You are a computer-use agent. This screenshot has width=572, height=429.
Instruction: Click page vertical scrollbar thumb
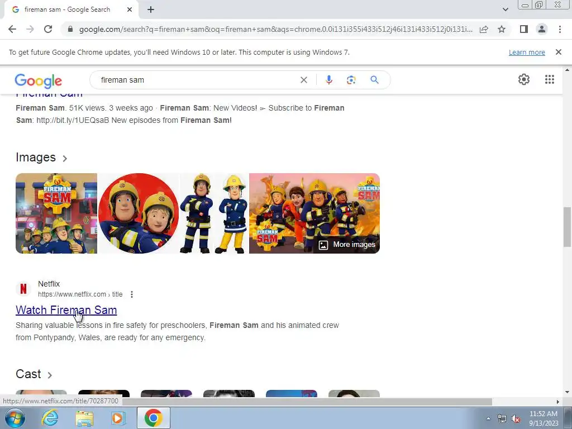click(567, 227)
